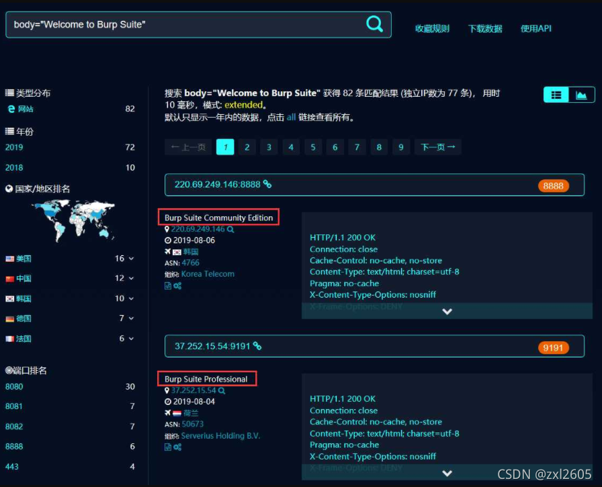The image size is (602, 487).
Task: Click ASN link 4766
Action: pyautogui.click(x=190, y=263)
